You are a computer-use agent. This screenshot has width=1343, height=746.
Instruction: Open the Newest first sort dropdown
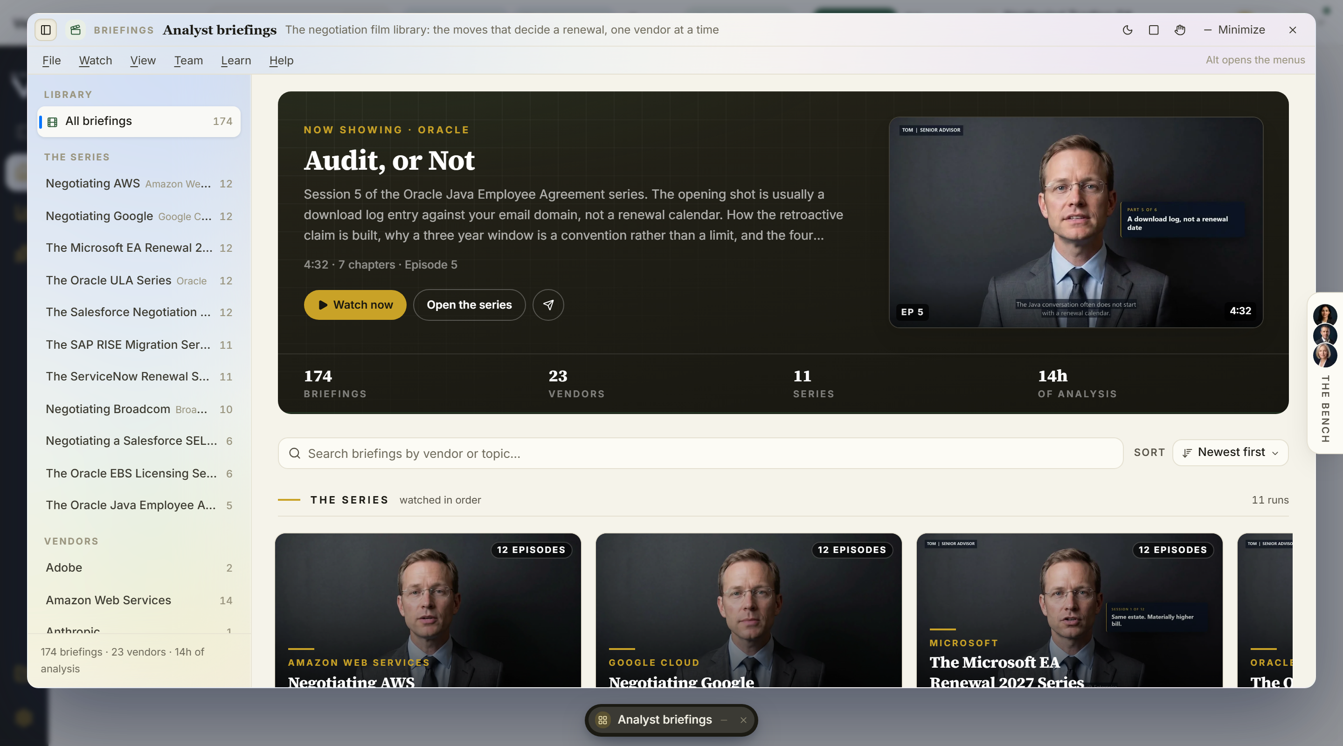(1230, 453)
